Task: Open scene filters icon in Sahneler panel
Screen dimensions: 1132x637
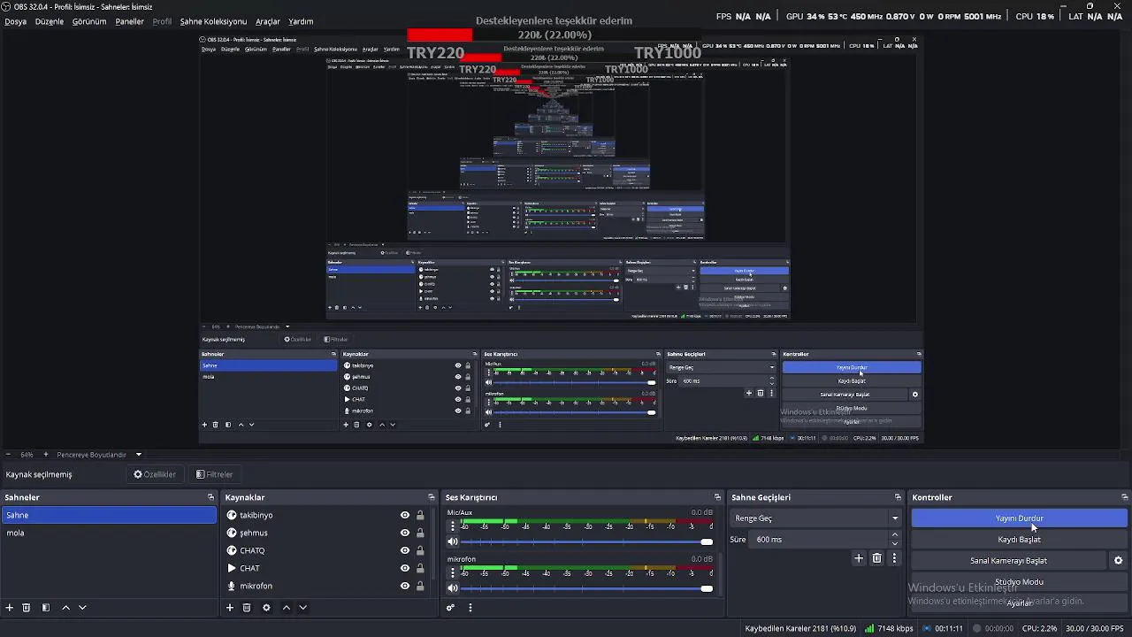Action: (x=46, y=608)
